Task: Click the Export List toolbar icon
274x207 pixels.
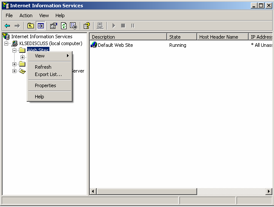Action: 73,26
